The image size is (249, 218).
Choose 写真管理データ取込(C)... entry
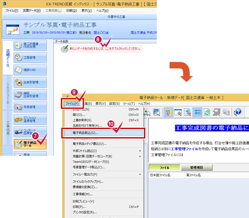coord(104,167)
